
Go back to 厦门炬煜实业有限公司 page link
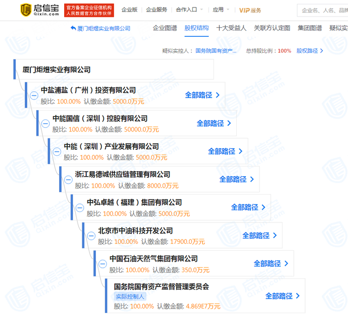click(103, 28)
